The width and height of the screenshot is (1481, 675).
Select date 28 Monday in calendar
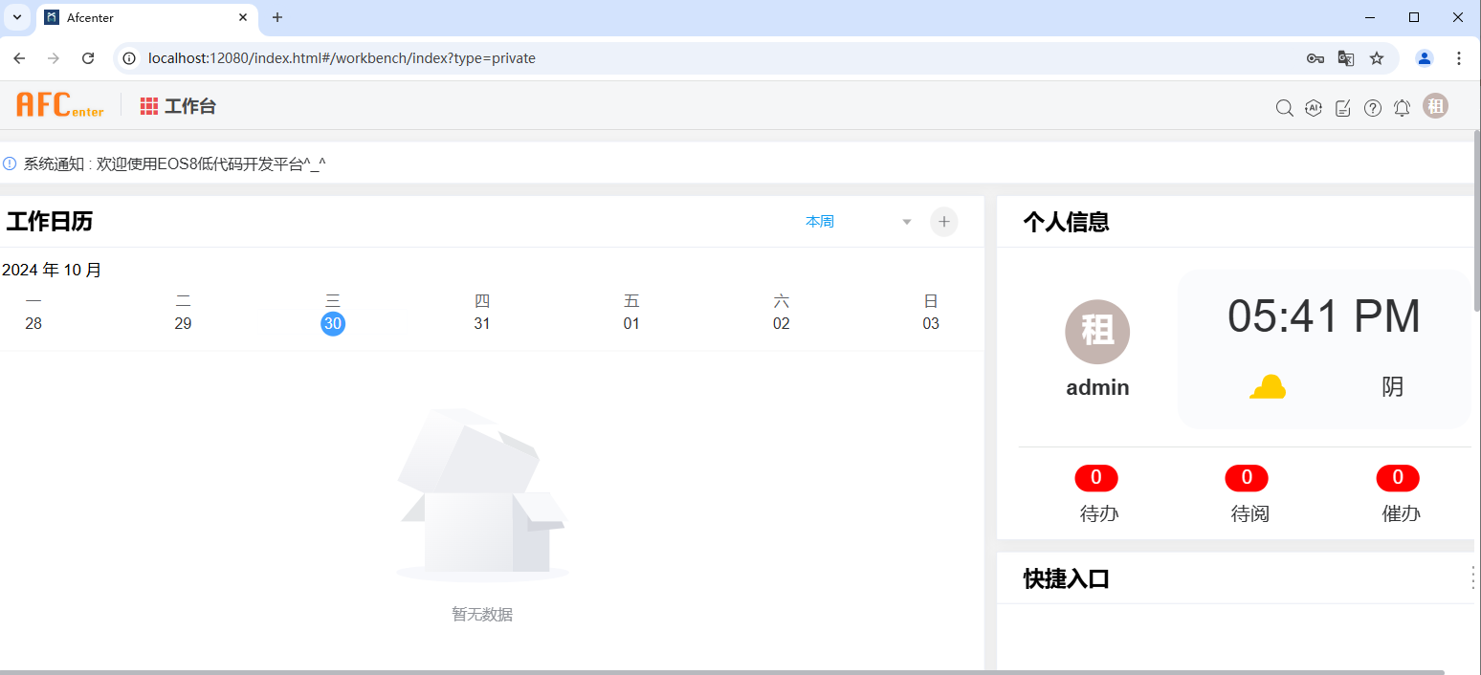point(33,323)
